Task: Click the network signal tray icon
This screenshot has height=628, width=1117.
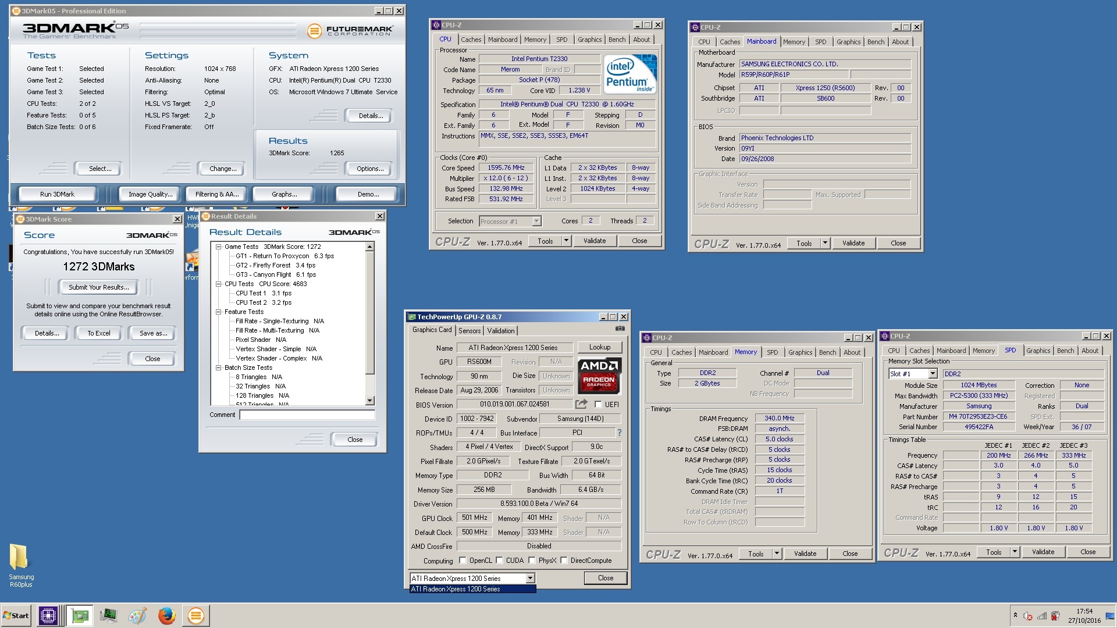Action: 1042,616
